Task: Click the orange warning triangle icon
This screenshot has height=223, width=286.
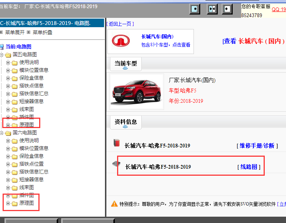Action: tap(114, 204)
